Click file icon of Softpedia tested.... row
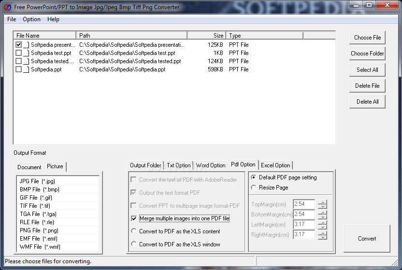 [26, 61]
